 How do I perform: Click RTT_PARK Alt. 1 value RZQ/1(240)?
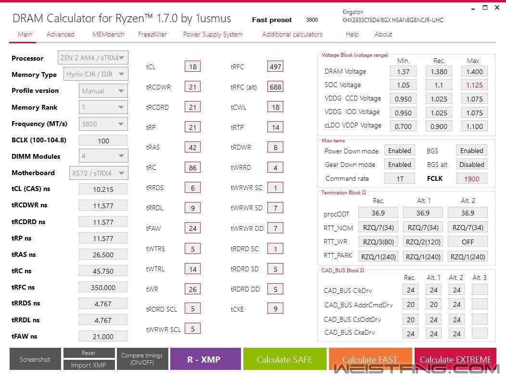pyautogui.click(x=423, y=257)
